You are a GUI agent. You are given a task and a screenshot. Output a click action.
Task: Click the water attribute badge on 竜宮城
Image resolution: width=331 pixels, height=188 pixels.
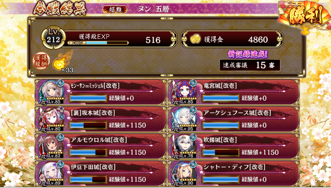point(193,83)
